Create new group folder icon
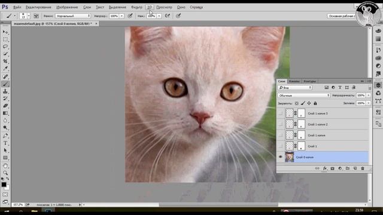 tap(348, 168)
